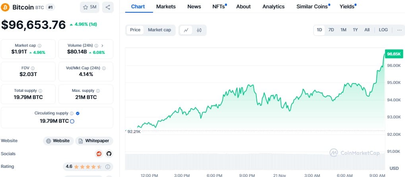The height and width of the screenshot is (177, 405).
Task: Open the share icon button
Action: 108,7
